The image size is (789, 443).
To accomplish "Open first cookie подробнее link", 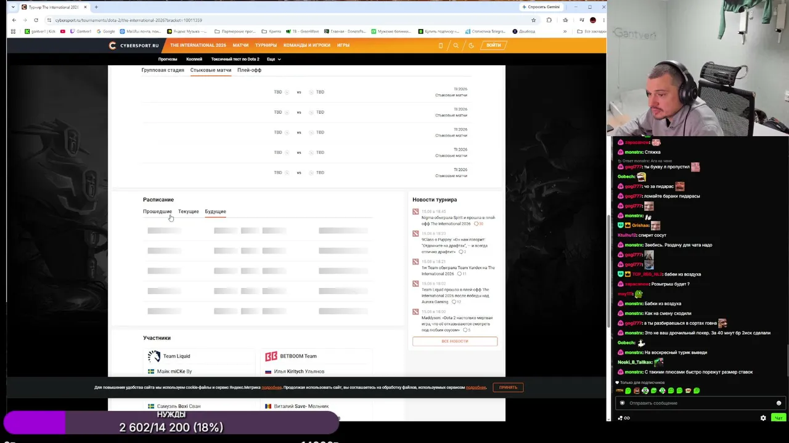I will pyautogui.click(x=271, y=387).
